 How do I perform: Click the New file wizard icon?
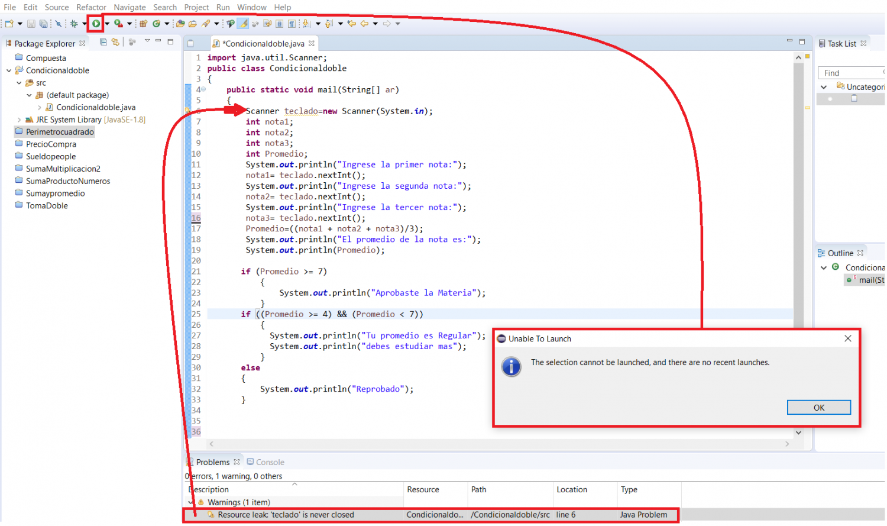pos(9,24)
